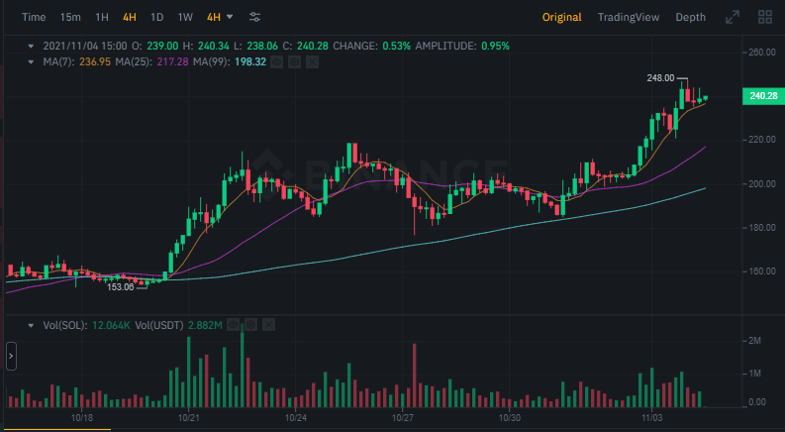Select the Original chart tab
Viewport: 785px width, 432px height.
click(561, 18)
